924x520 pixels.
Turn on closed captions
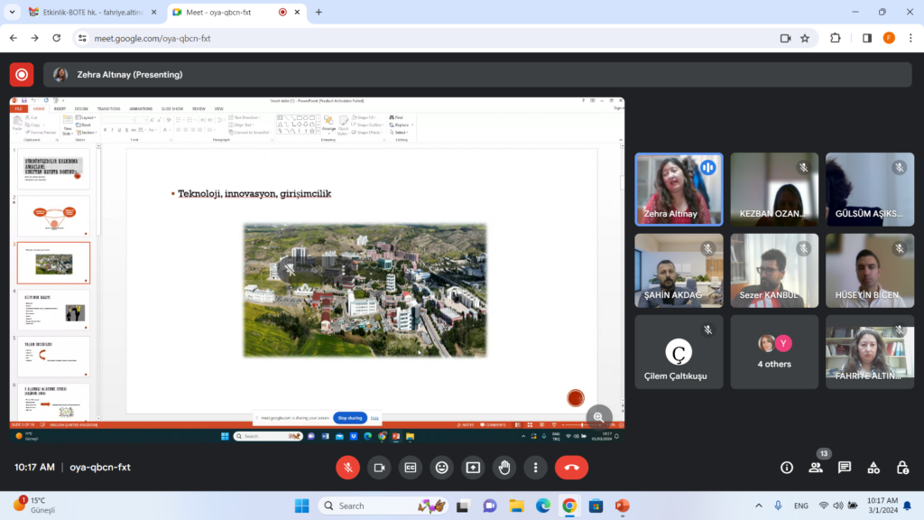(x=411, y=468)
